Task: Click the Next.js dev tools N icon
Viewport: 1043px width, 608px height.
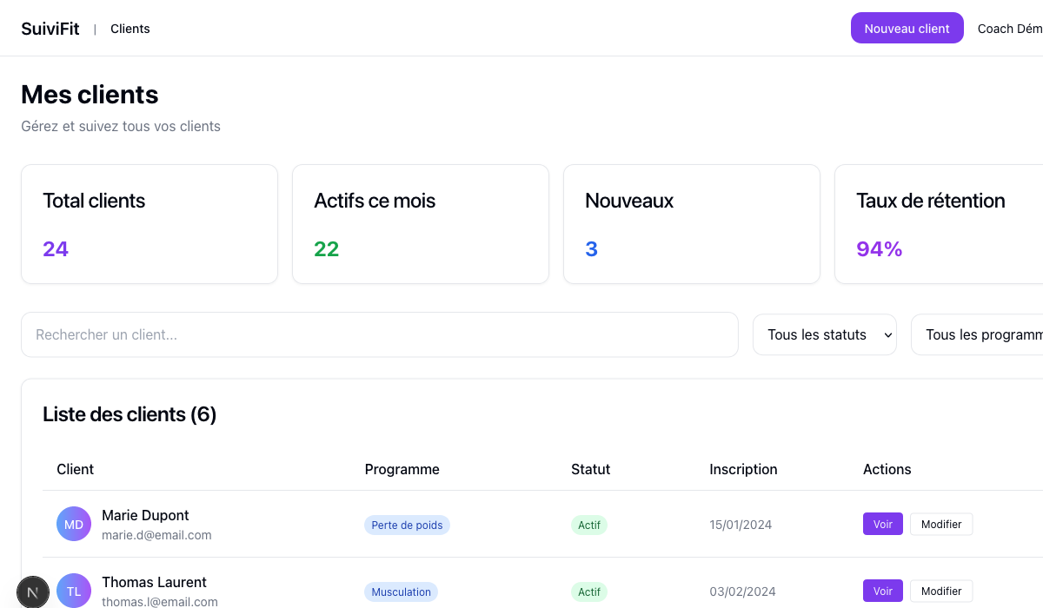Action: tap(33, 591)
